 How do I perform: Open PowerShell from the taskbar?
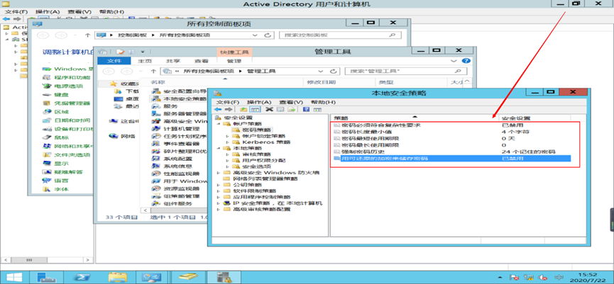[x=82, y=277]
